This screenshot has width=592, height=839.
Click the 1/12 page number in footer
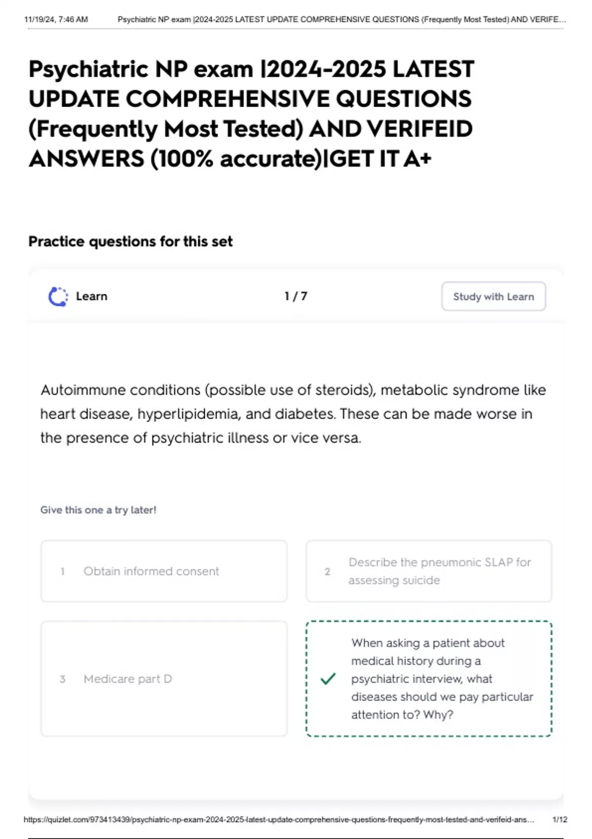click(560, 819)
